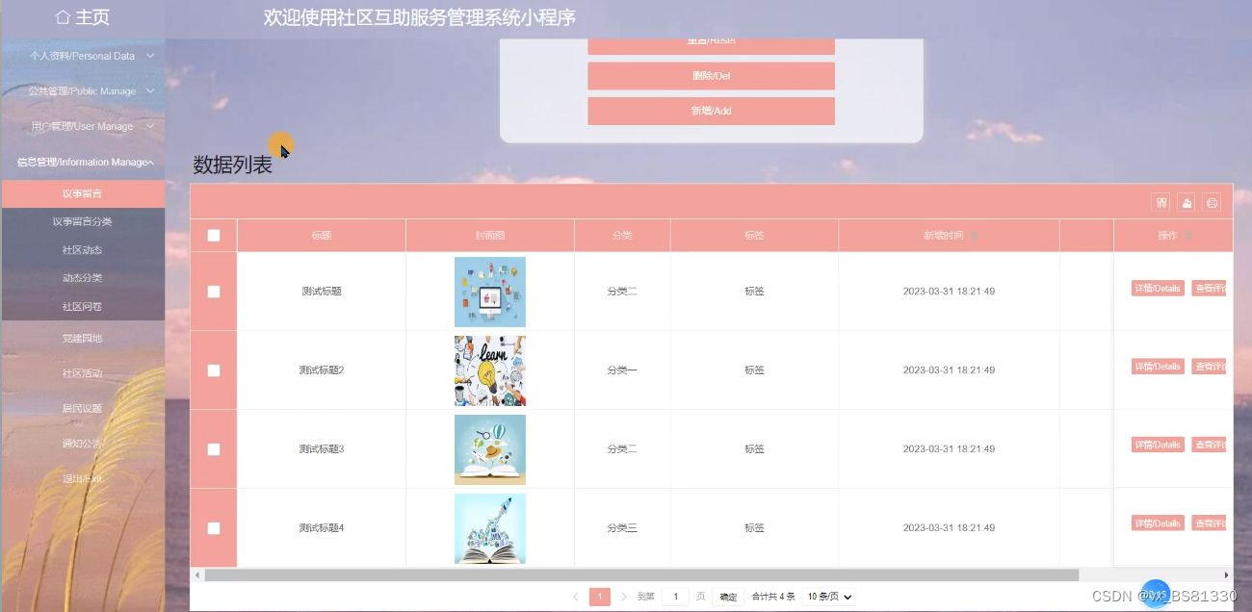Click the 分类三 cell
1252x612 pixels.
tap(622, 528)
